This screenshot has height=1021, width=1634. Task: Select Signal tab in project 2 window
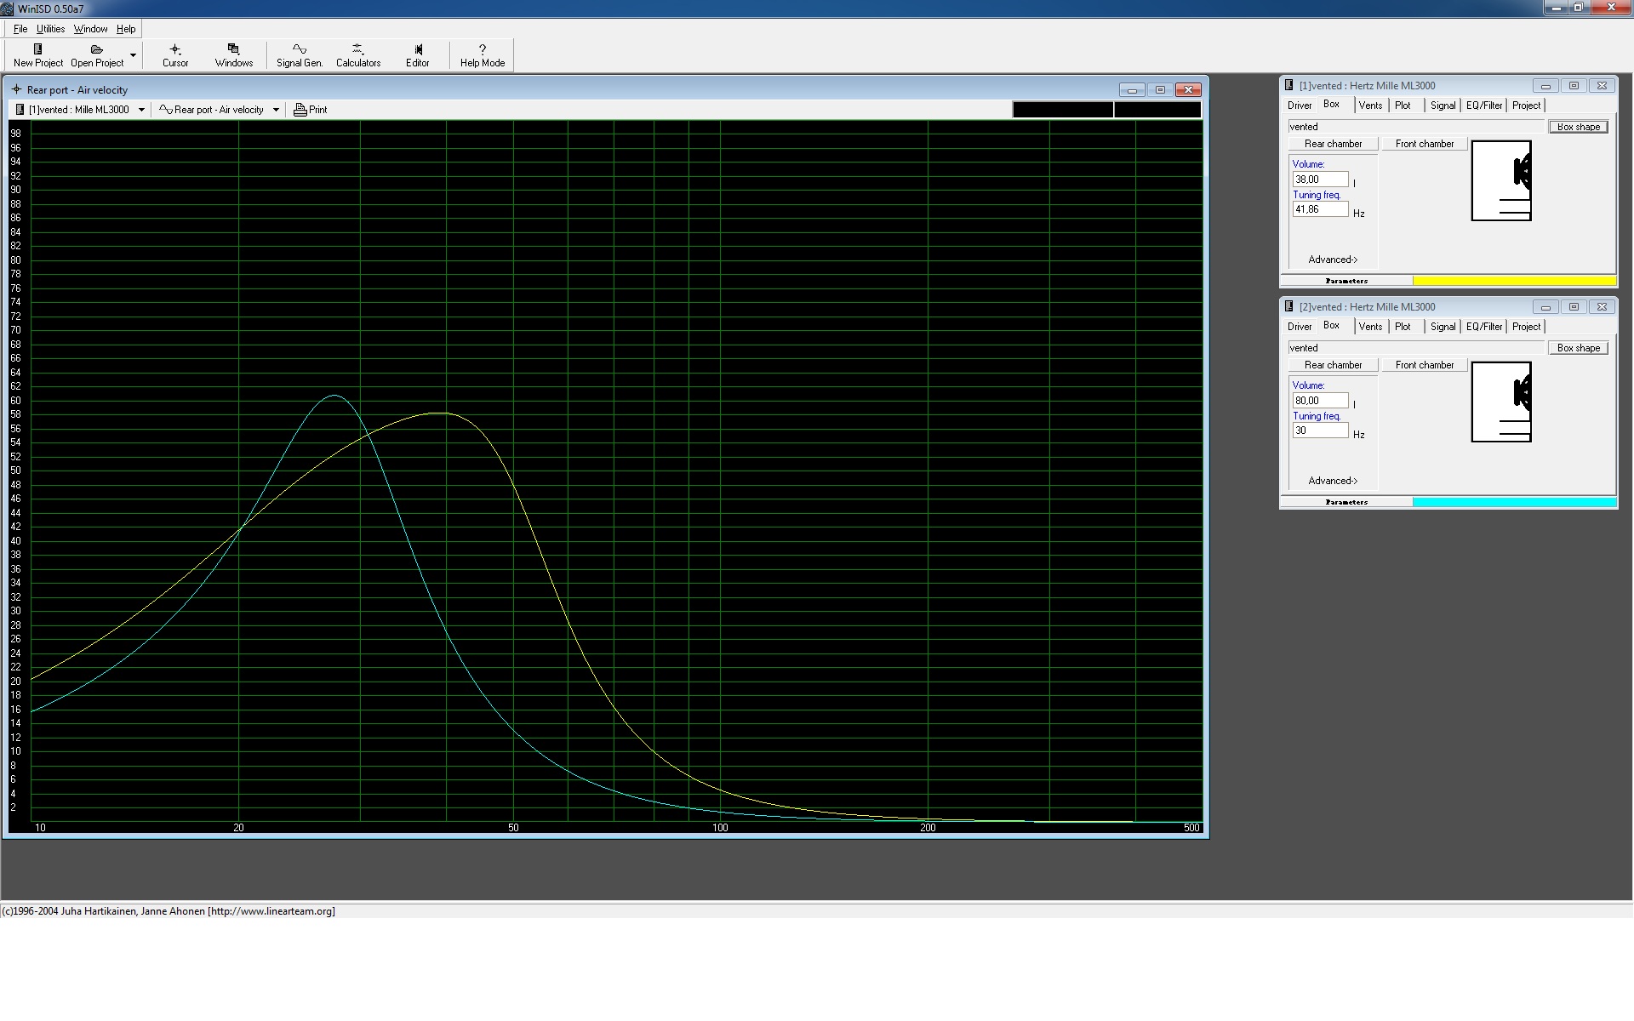pos(1443,327)
